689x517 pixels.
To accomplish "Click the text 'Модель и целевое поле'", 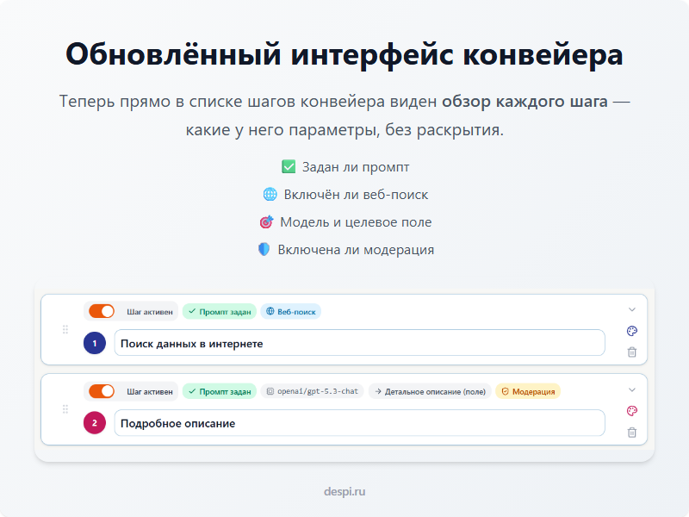I will tap(356, 222).
